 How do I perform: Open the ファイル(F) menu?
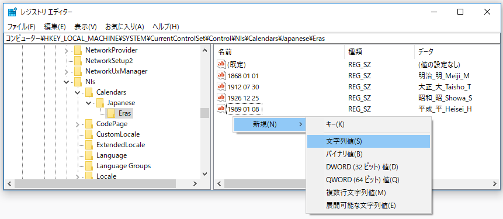click(21, 27)
